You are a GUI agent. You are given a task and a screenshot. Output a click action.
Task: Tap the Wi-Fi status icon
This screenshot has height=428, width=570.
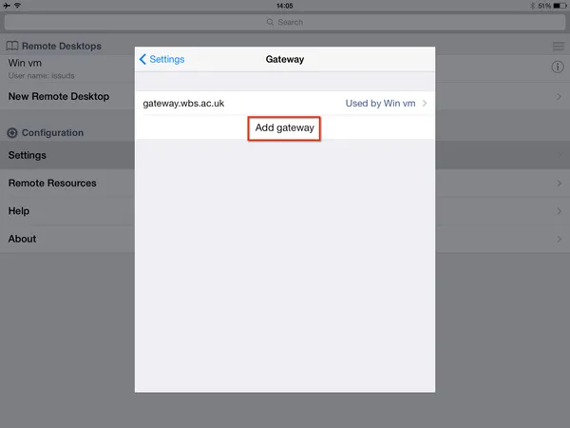click(x=17, y=6)
